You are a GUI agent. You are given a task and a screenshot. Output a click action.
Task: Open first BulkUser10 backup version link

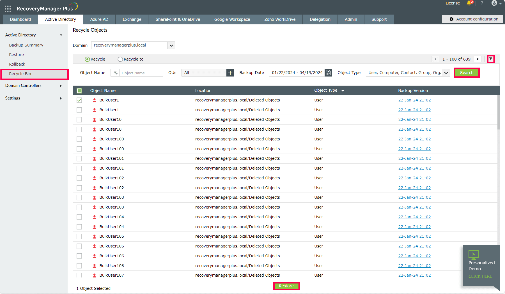click(414, 120)
